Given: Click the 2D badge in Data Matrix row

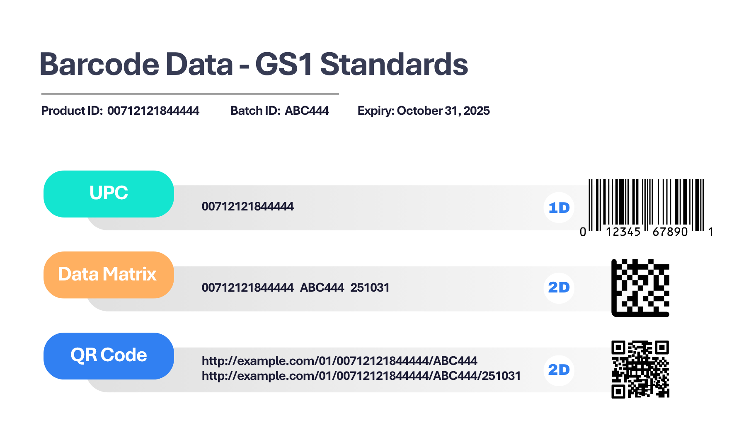Looking at the screenshot, I should point(559,288).
